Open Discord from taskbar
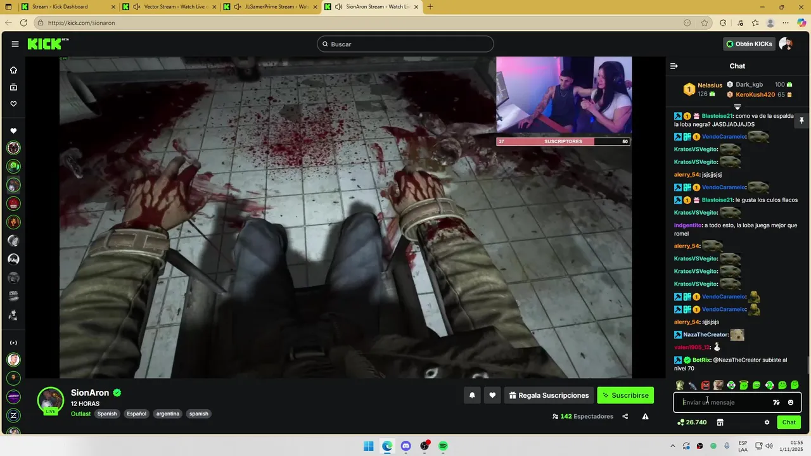 click(x=406, y=446)
